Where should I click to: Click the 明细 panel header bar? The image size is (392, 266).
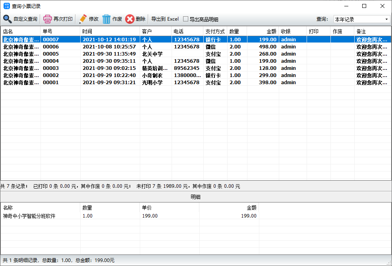coord(196,197)
